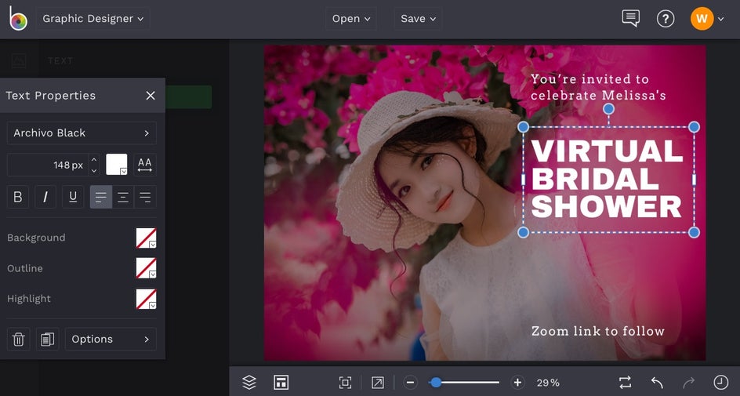Zoom in with the plus button
The width and height of the screenshot is (740, 396).
point(517,383)
